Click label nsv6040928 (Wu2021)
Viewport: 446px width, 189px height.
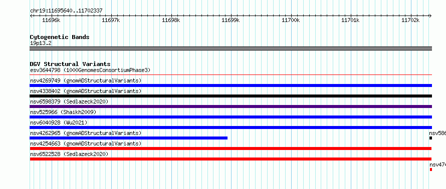(59, 122)
